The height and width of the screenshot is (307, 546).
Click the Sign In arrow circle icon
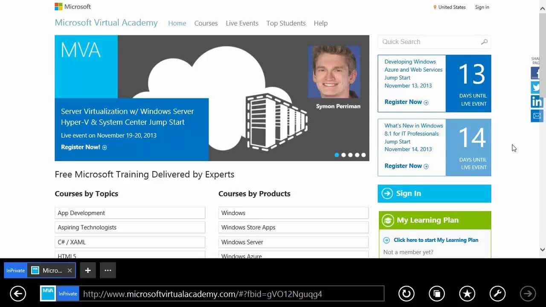click(387, 194)
